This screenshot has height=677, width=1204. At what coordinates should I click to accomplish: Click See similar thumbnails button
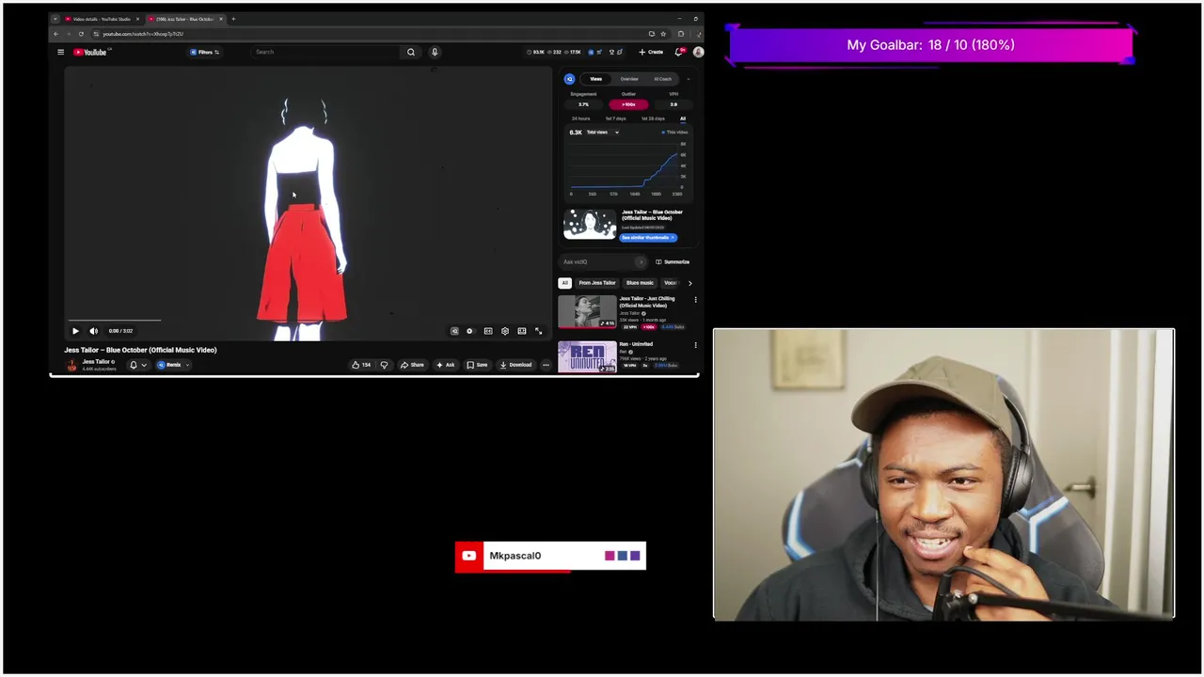click(x=648, y=238)
